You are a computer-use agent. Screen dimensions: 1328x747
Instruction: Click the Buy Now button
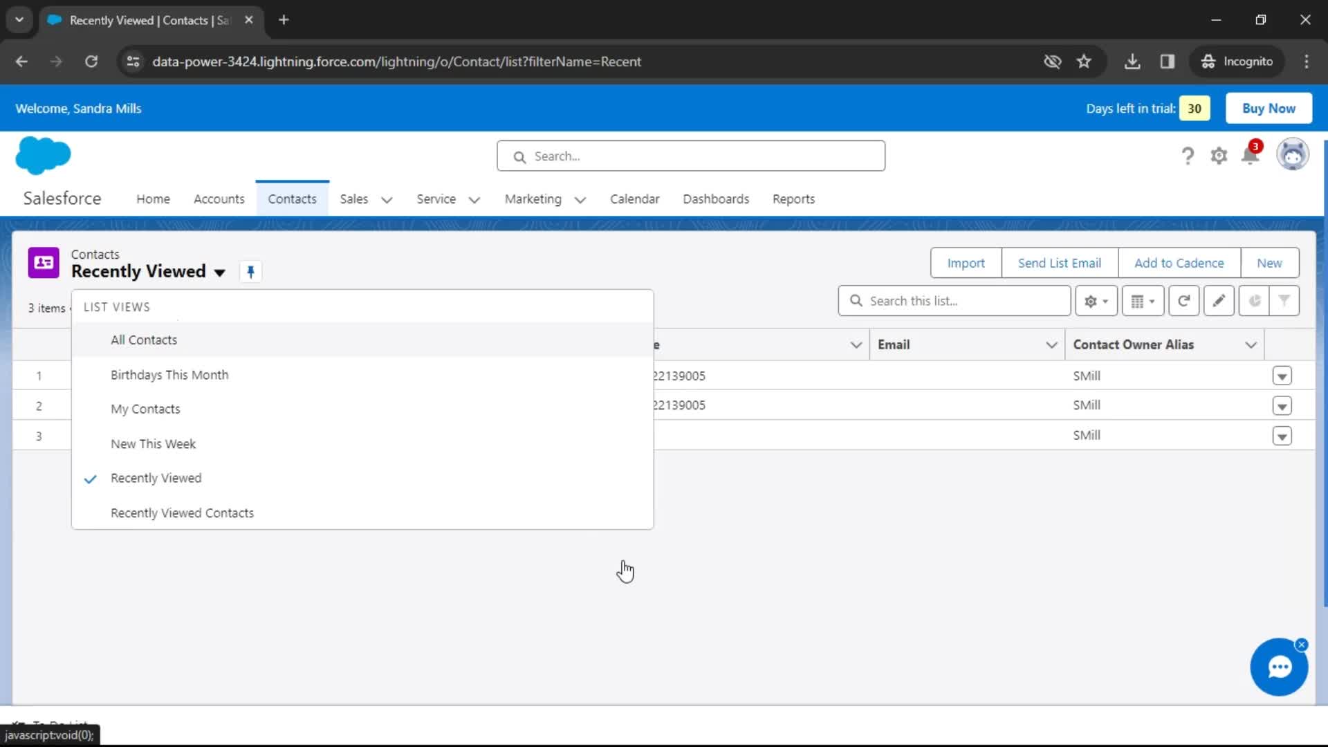pos(1269,109)
